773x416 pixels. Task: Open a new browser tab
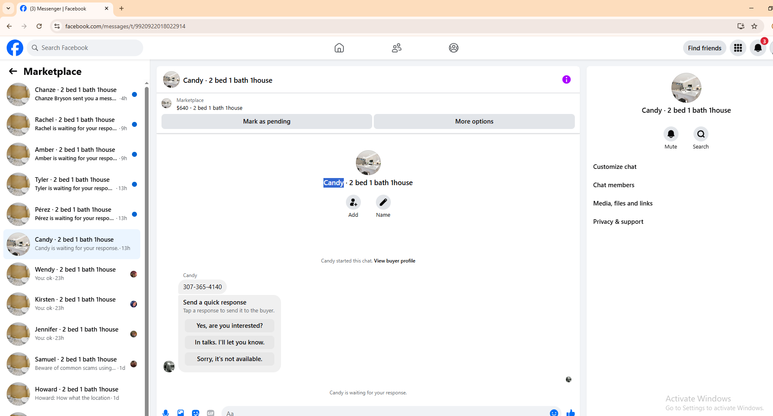pos(122,8)
